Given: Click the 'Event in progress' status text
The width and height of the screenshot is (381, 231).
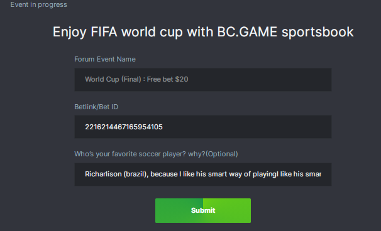Looking at the screenshot, I should [38, 4].
